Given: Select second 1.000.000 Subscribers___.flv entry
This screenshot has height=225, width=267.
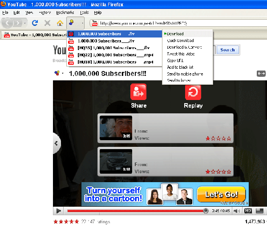Looking at the screenshot, I should [x=114, y=41].
